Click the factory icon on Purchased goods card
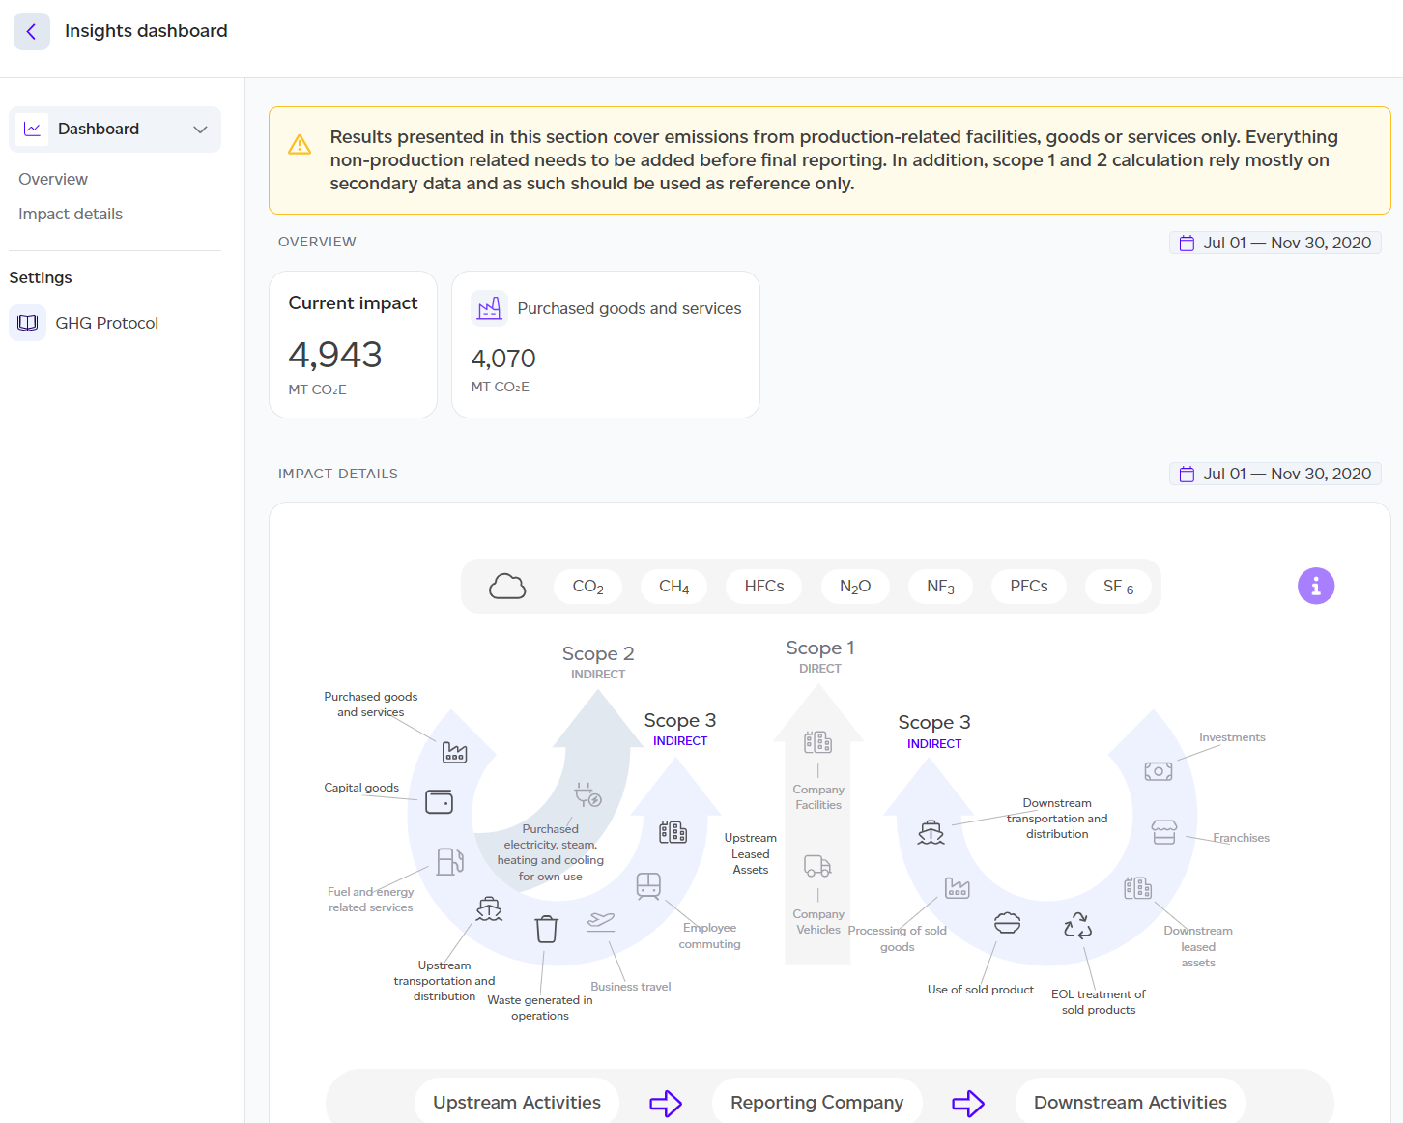Viewport: 1403px width, 1123px height. [490, 308]
